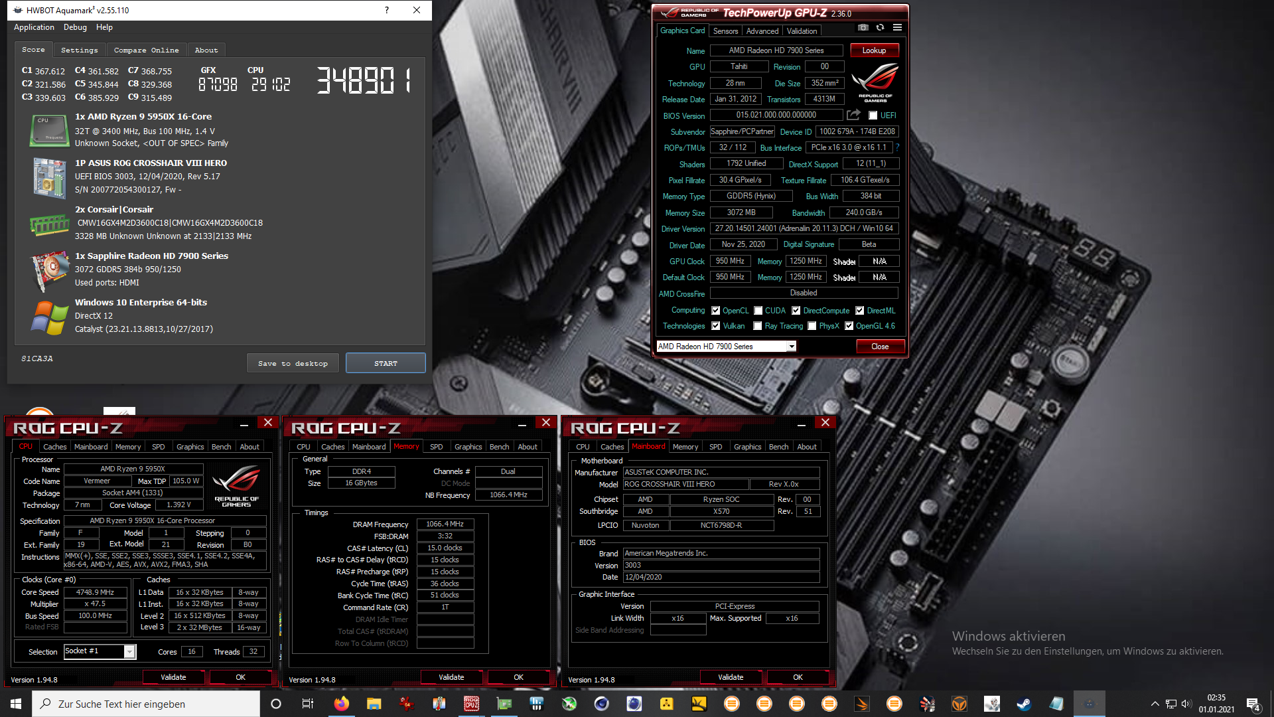Click the network tray icon
1274x717 pixels.
click(x=1170, y=704)
